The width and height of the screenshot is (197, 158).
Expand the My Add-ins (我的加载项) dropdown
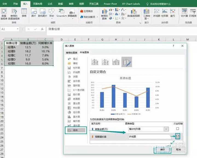(97, 17)
